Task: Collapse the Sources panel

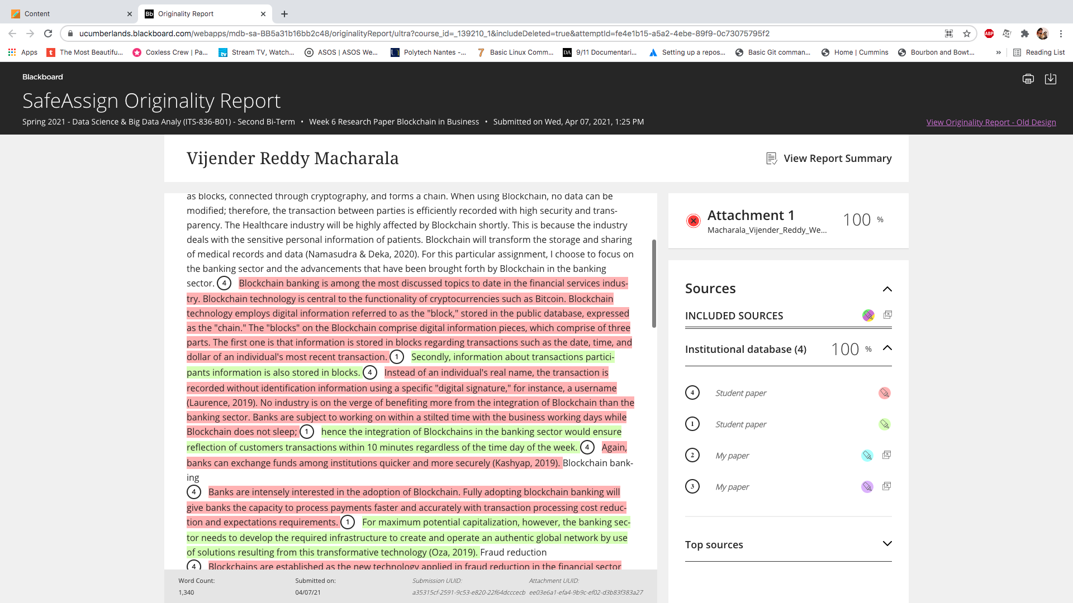Action: pos(887,289)
